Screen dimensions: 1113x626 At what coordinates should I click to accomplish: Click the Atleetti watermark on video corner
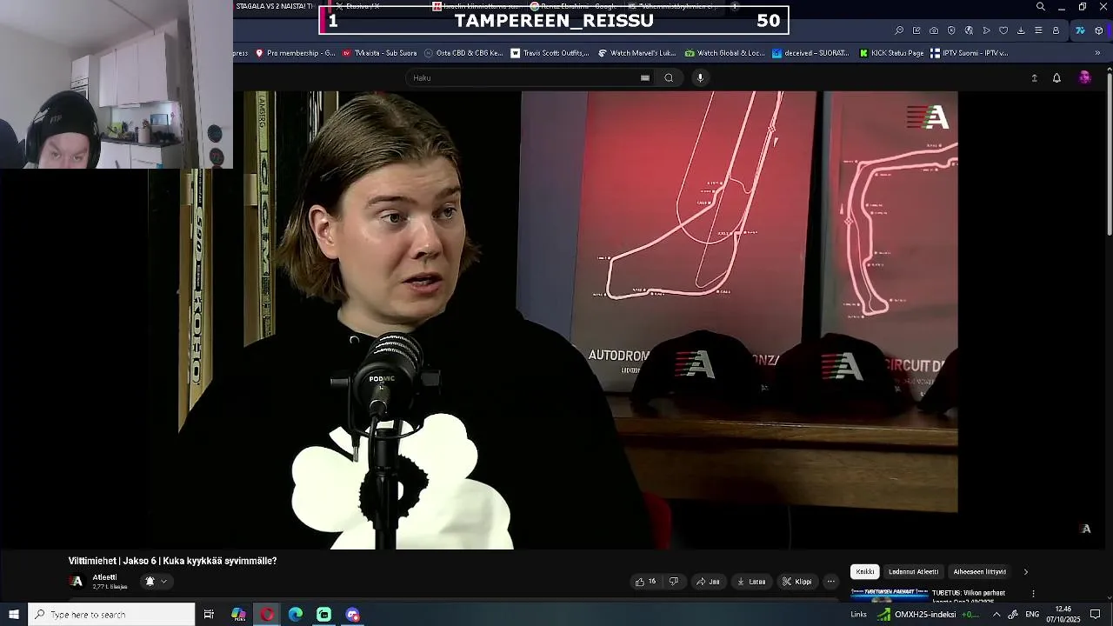coord(1086,529)
